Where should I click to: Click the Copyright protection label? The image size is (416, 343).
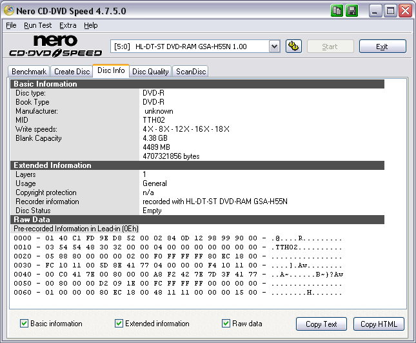(x=46, y=192)
